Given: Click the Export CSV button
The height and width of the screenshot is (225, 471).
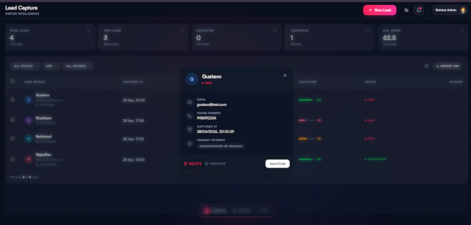Looking at the screenshot, I should click(447, 66).
